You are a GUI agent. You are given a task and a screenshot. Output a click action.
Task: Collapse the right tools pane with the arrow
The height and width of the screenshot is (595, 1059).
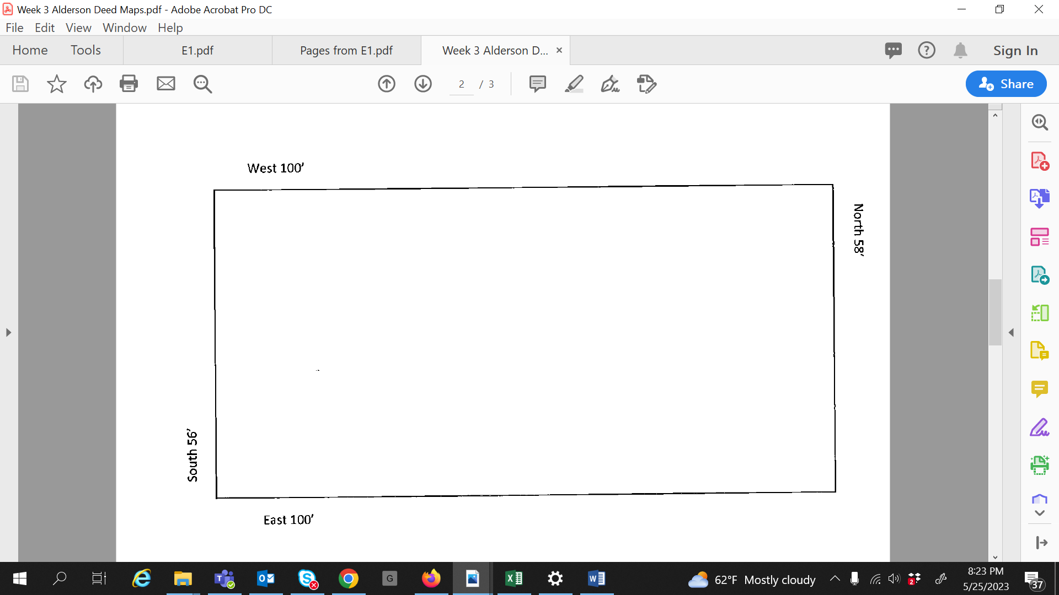click(1012, 332)
